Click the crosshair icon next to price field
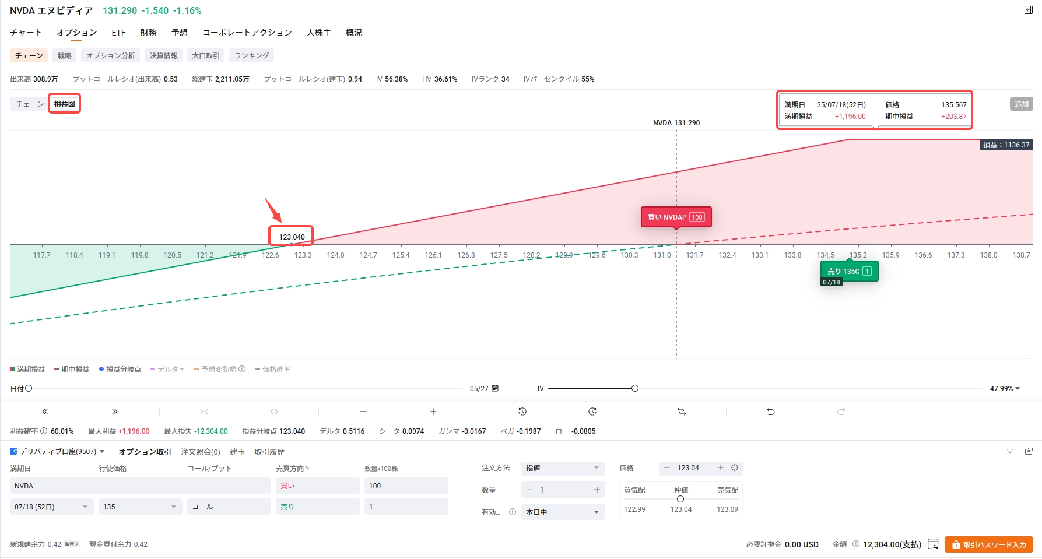Image resolution: width=1042 pixels, height=559 pixels. [735, 467]
